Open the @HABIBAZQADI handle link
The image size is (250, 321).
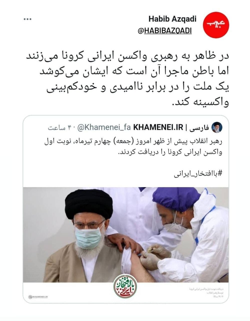click(164, 31)
